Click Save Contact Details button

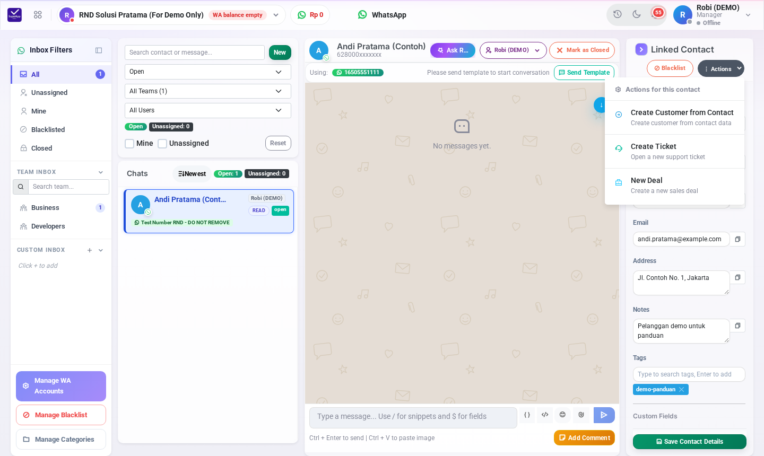click(690, 442)
